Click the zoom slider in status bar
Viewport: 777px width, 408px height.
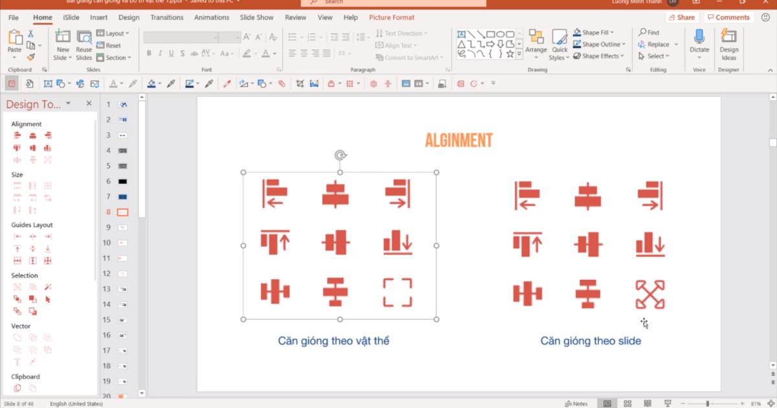click(708, 403)
